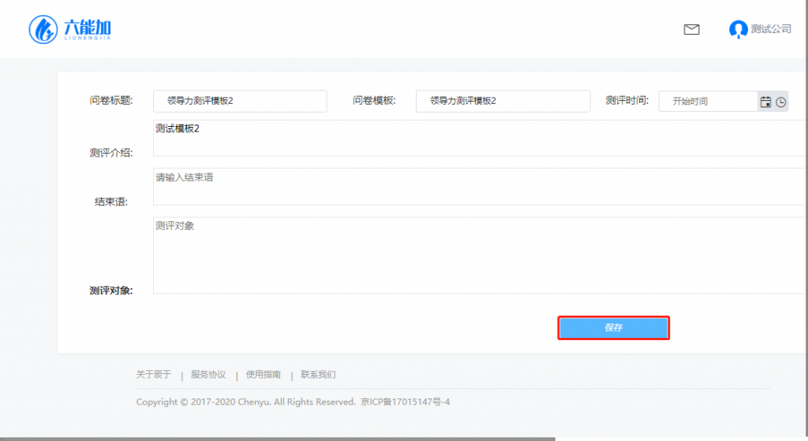
Task: Open the clock time picker icon
Action: (781, 102)
